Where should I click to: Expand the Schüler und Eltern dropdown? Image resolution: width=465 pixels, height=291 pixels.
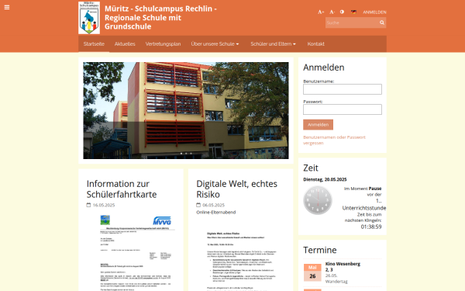tap(273, 44)
